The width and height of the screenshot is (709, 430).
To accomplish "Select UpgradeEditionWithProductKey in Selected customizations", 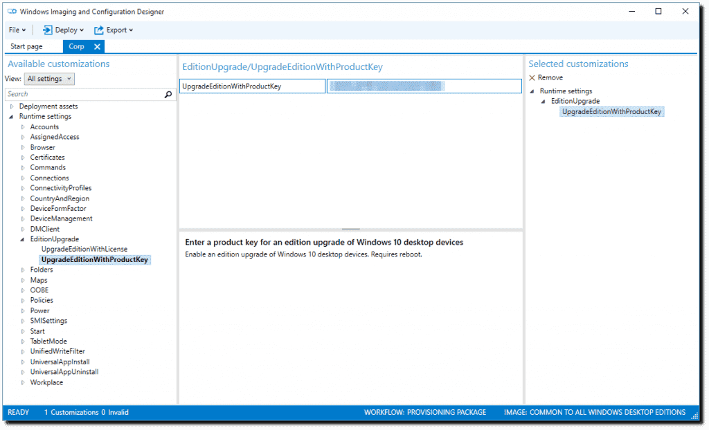I will click(611, 111).
